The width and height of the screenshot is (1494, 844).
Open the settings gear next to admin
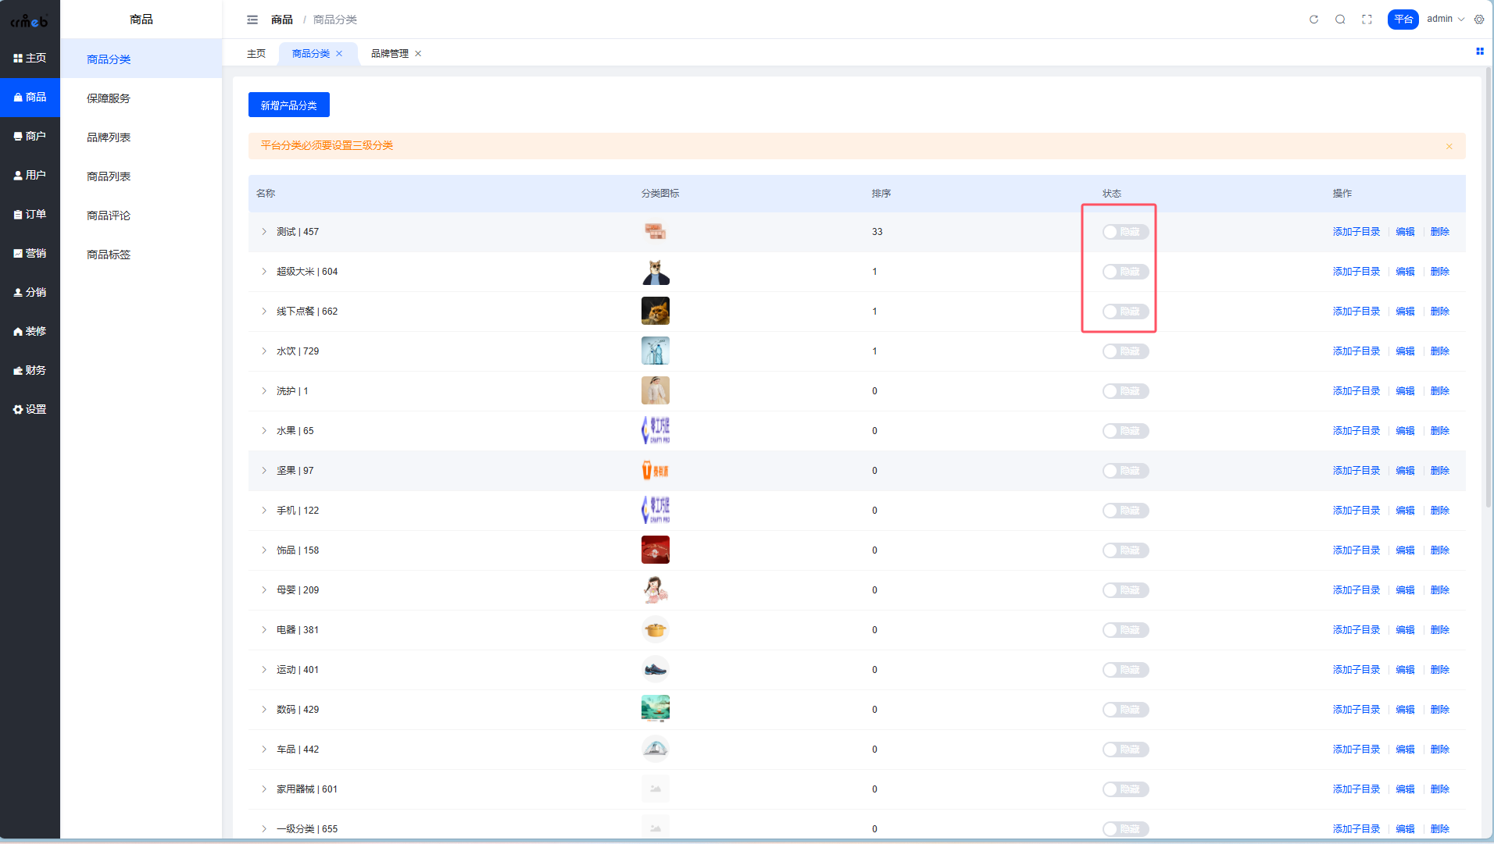pos(1479,20)
